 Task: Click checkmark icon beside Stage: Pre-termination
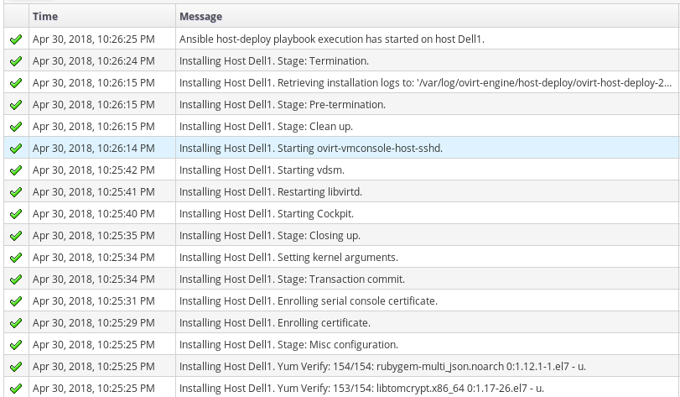16,105
